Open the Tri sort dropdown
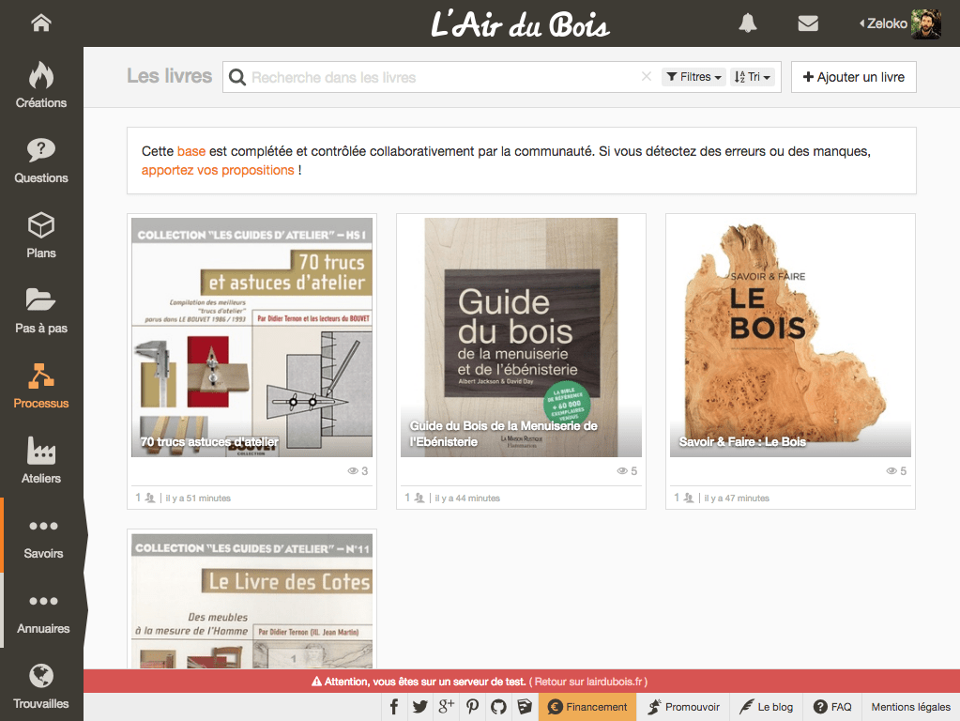 click(x=753, y=77)
